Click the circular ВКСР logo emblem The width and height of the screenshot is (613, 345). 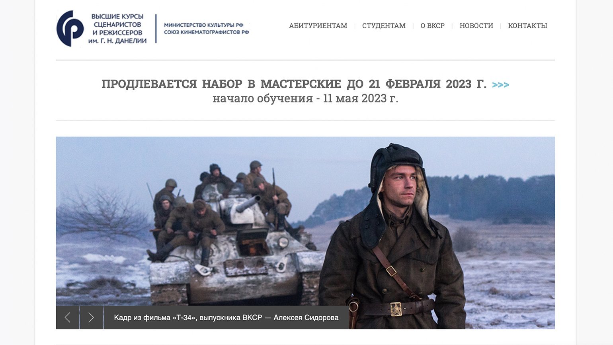point(70,29)
